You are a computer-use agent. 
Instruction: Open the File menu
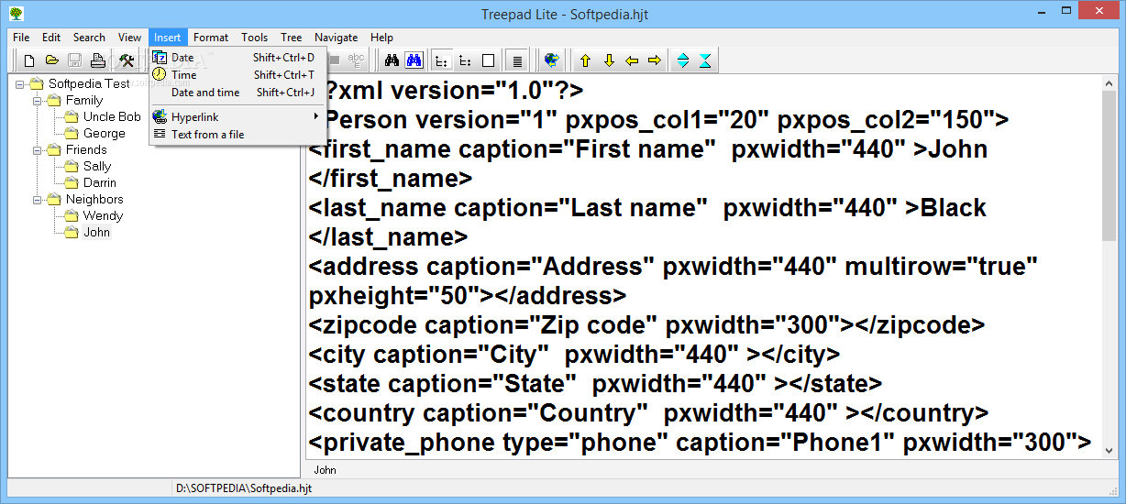pyautogui.click(x=21, y=38)
